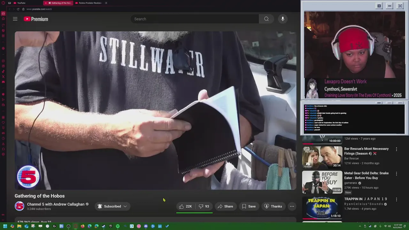Open Bar Rescue's Most Necessary Firings video title
409x230 pixels.
pos(367,151)
